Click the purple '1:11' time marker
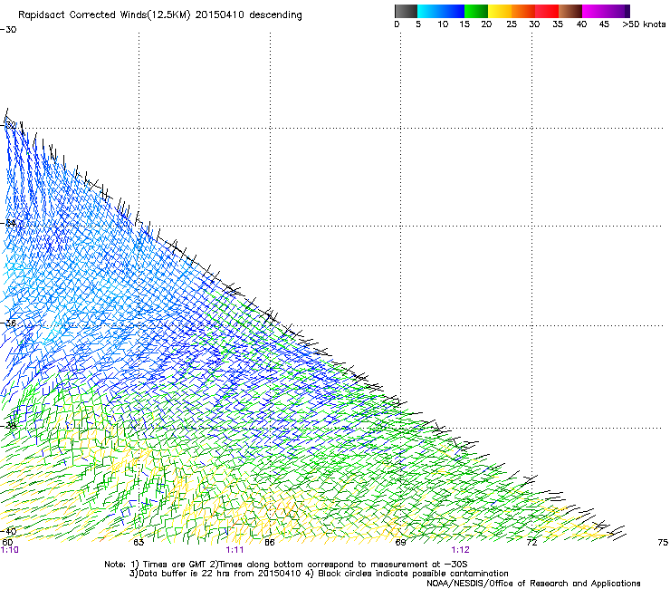670x589 pixels. click(x=234, y=550)
